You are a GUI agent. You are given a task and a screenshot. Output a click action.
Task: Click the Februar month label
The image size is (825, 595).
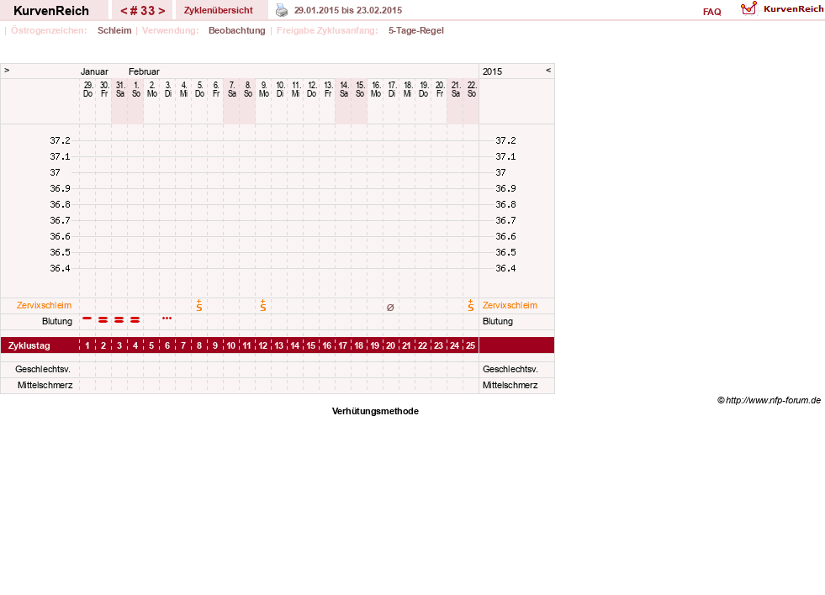click(x=144, y=71)
